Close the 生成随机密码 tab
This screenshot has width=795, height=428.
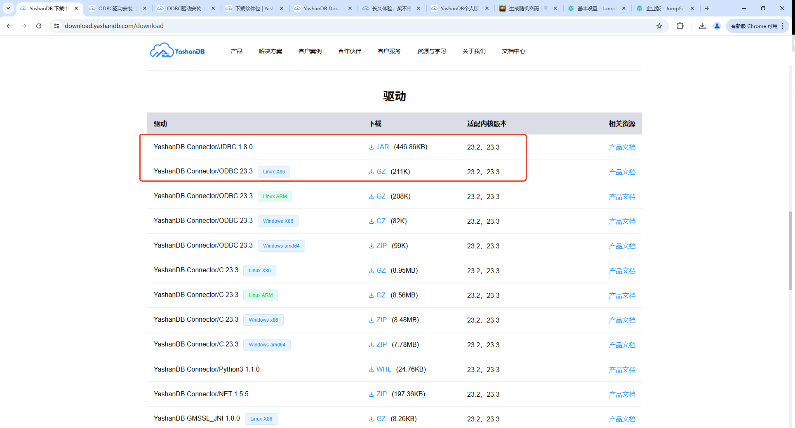[x=555, y=8]
